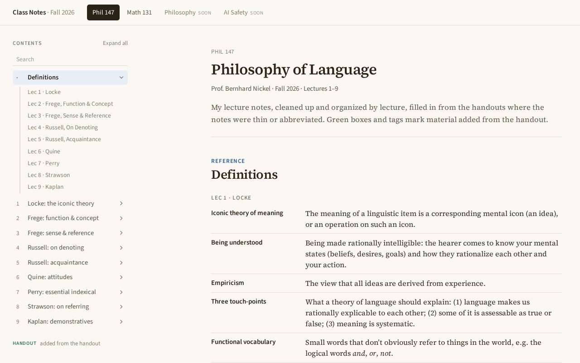
Task: Focus the contents Search field
Action: click(x=70, y=59)
